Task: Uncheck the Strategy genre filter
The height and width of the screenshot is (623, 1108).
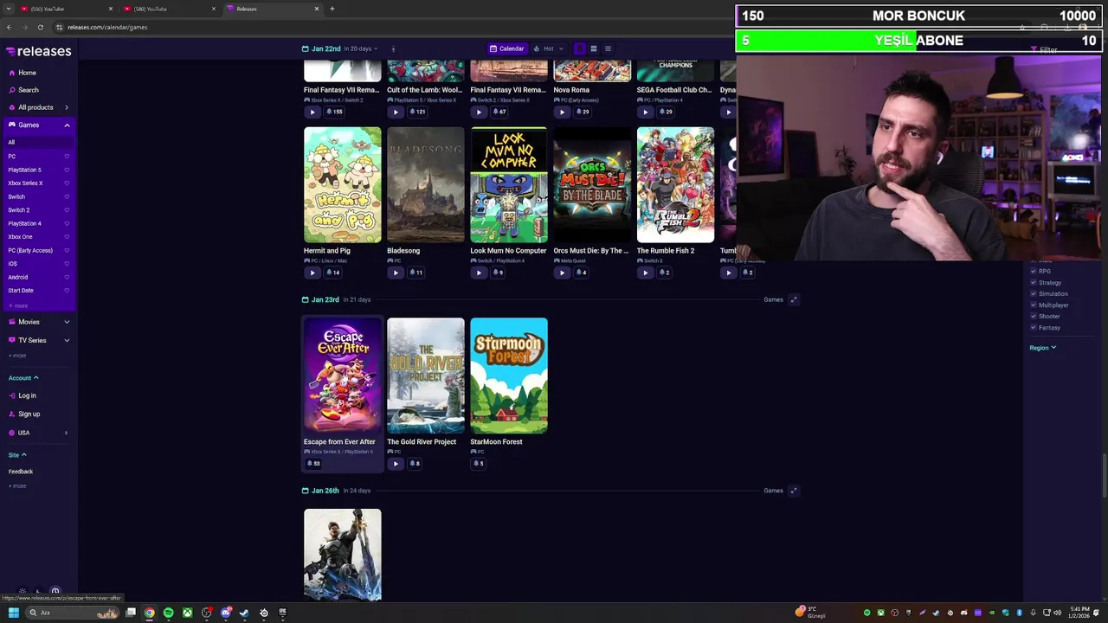Action: point(1034,282)
